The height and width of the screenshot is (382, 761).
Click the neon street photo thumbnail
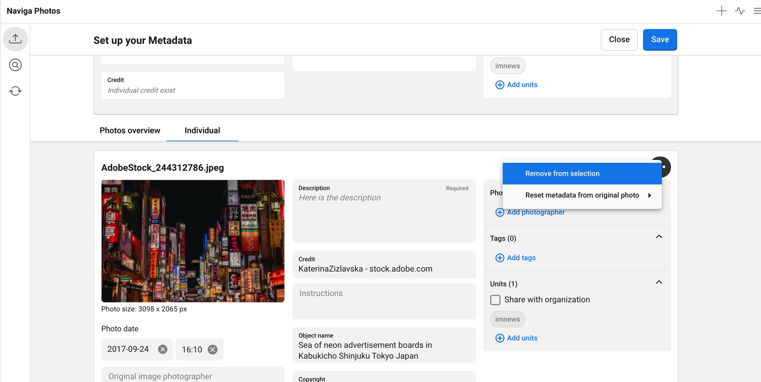pyautogui.click(x=193, y=241)
